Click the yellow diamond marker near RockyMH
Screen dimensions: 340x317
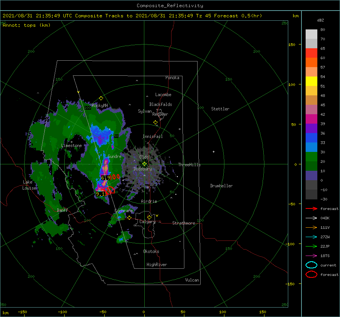[101, 98]
